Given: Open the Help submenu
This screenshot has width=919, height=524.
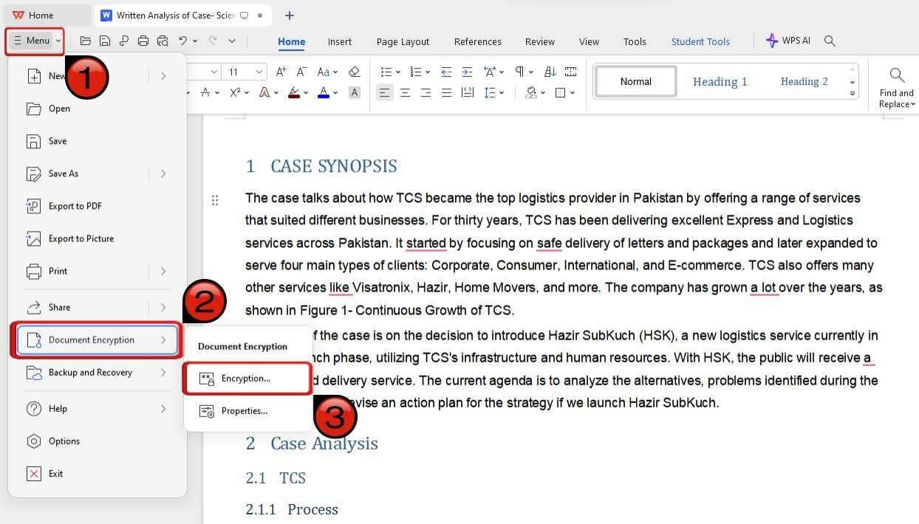Looking at the screenshot, I should 97,408.
